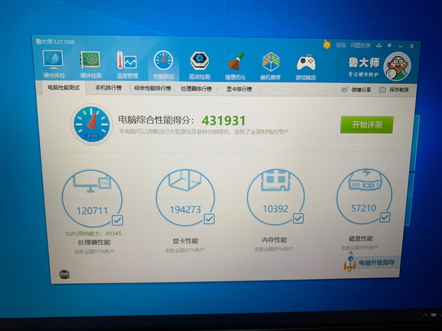Click the 磁盘性能 label
Image resolution: width=442 pixels, height=331 pixels.
[x=361, y=239]
